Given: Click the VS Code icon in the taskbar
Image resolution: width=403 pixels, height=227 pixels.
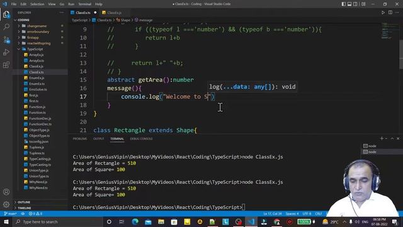Looking at the screenshot, I should (x=251, y=221).
